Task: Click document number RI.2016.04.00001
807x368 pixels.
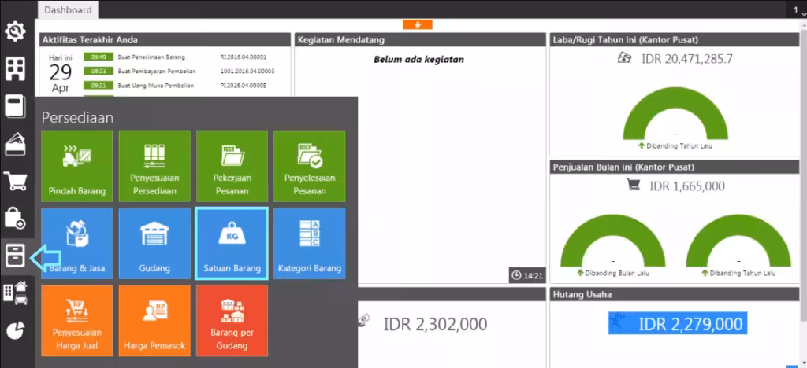Action: [244, 57]
